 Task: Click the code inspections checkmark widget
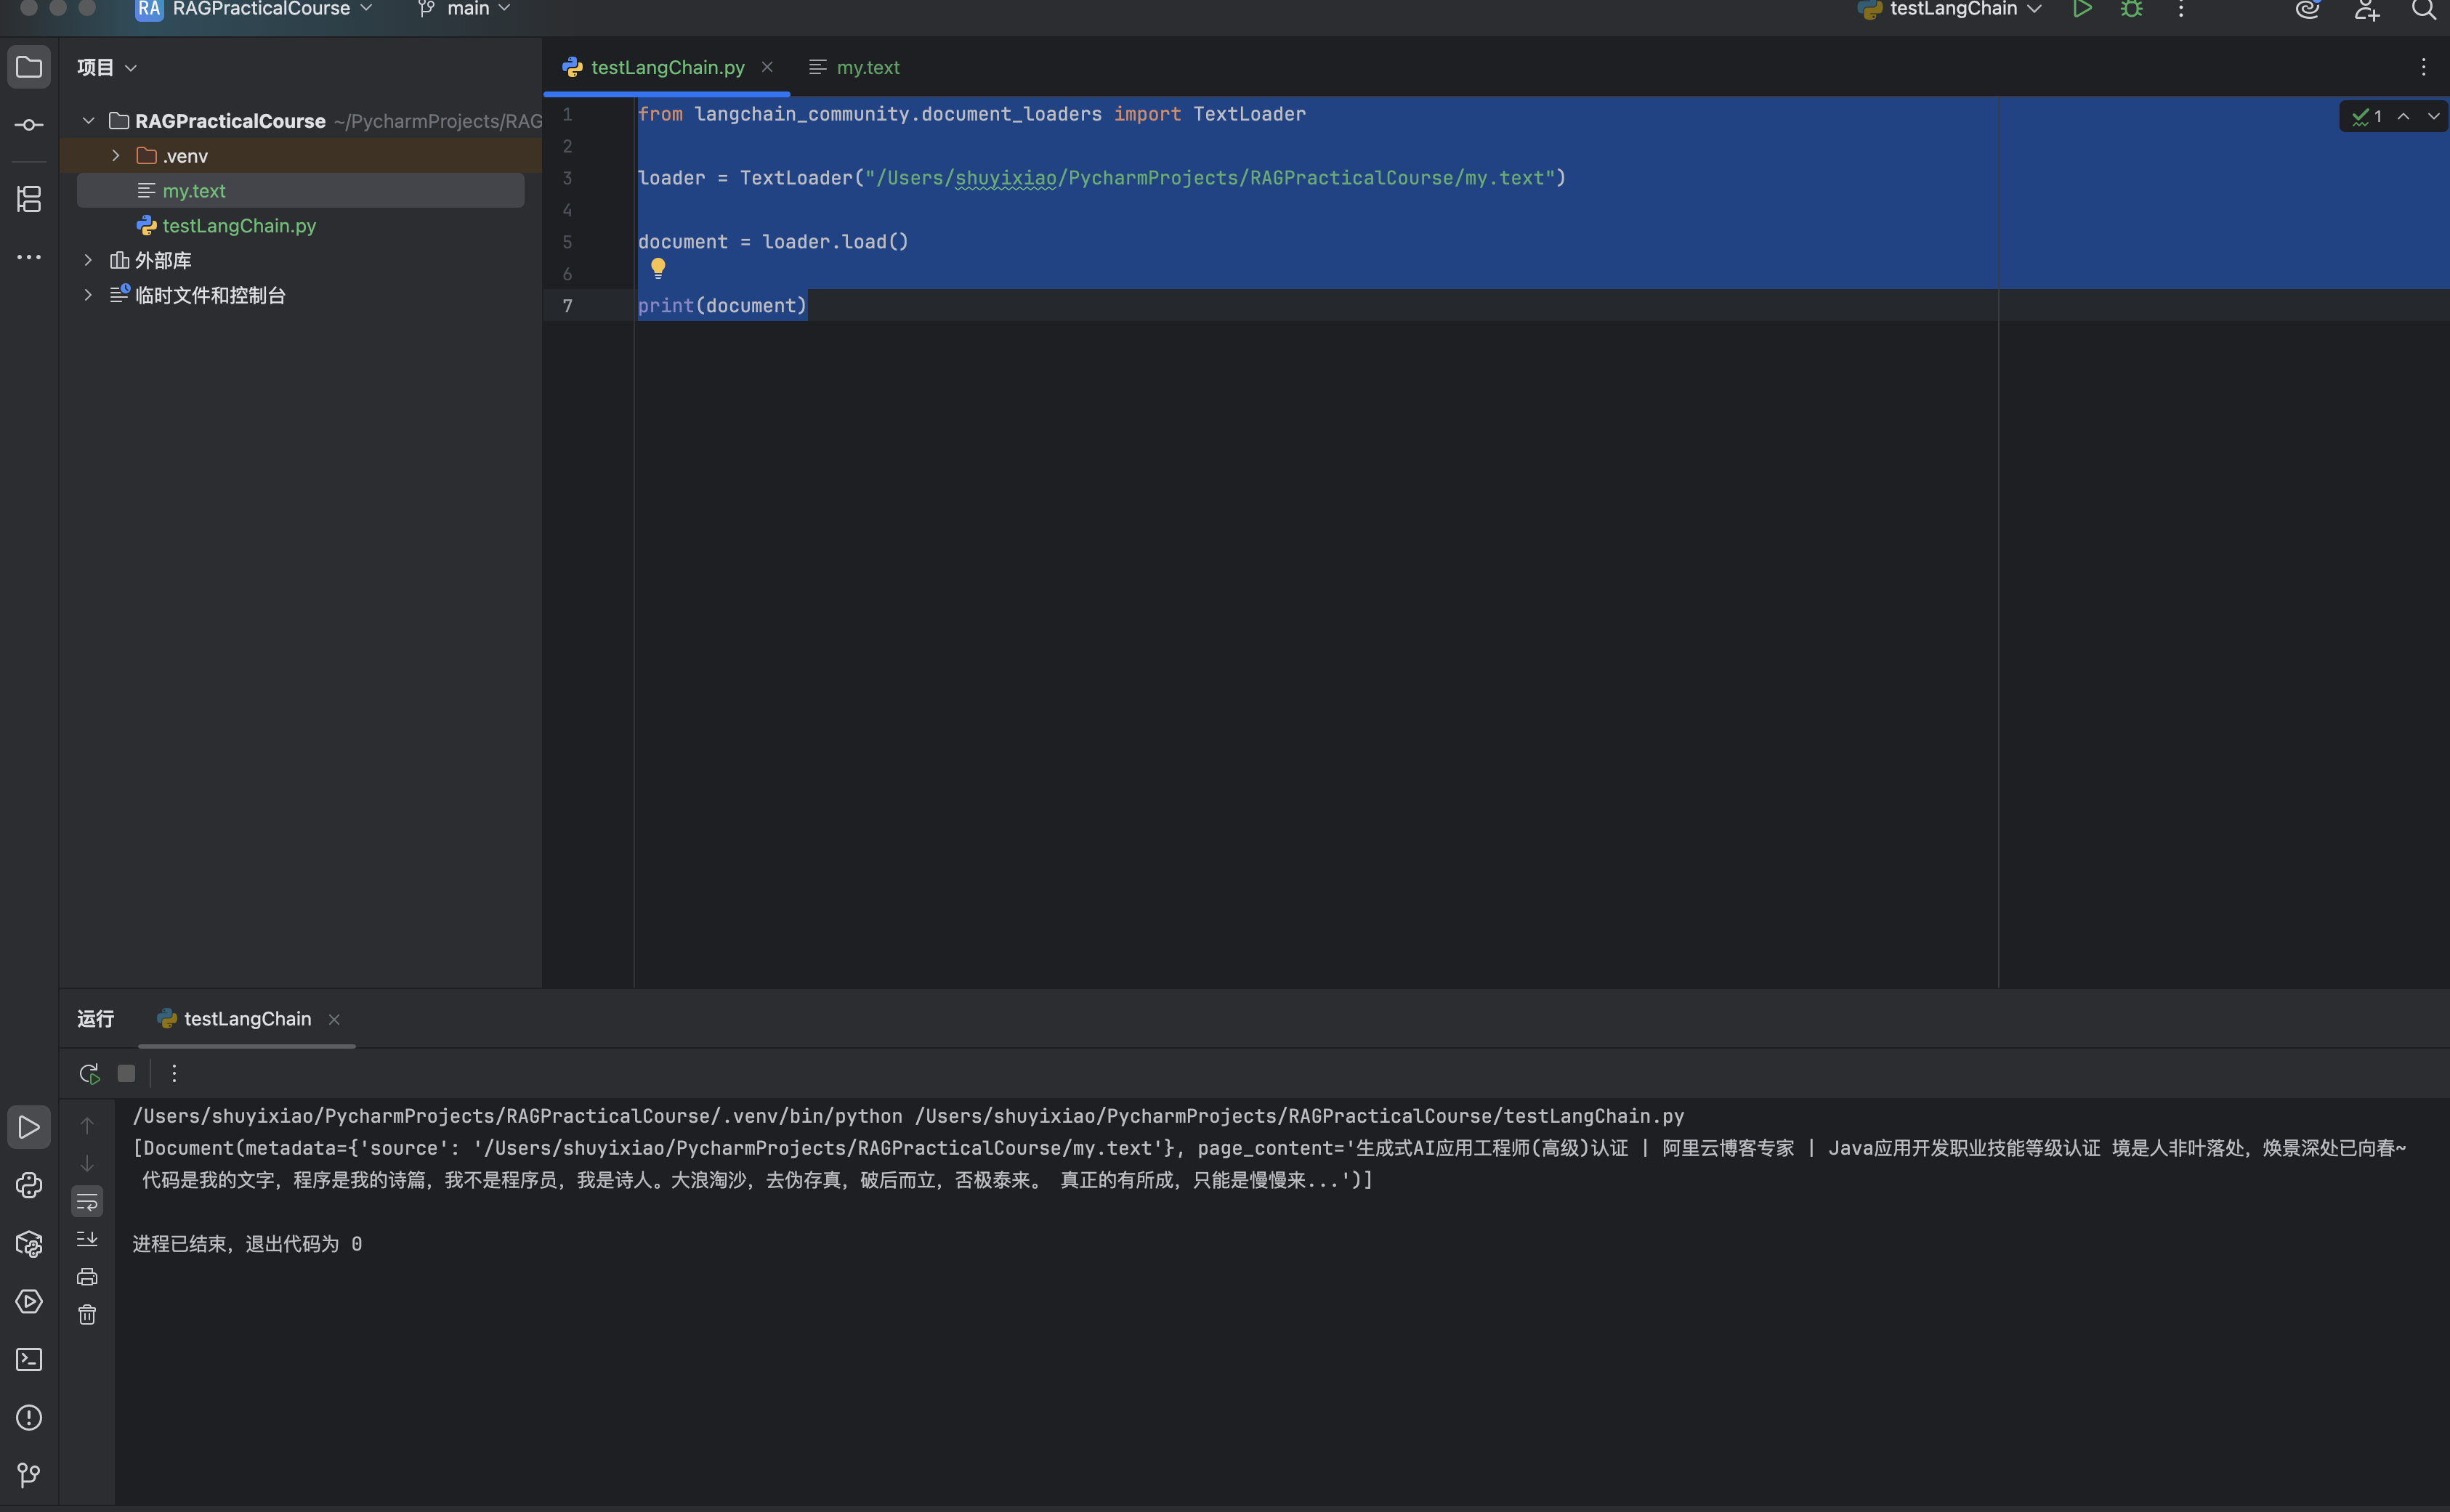pyautogui.click(x=2367, y=117)
